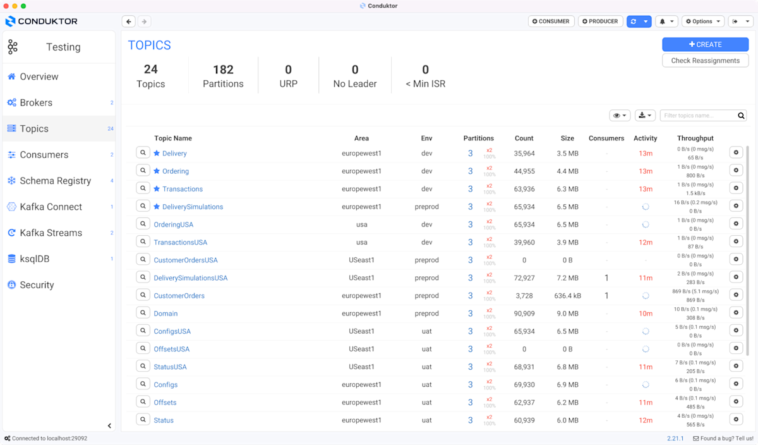Open the PRODUCER button

(600, 21)
